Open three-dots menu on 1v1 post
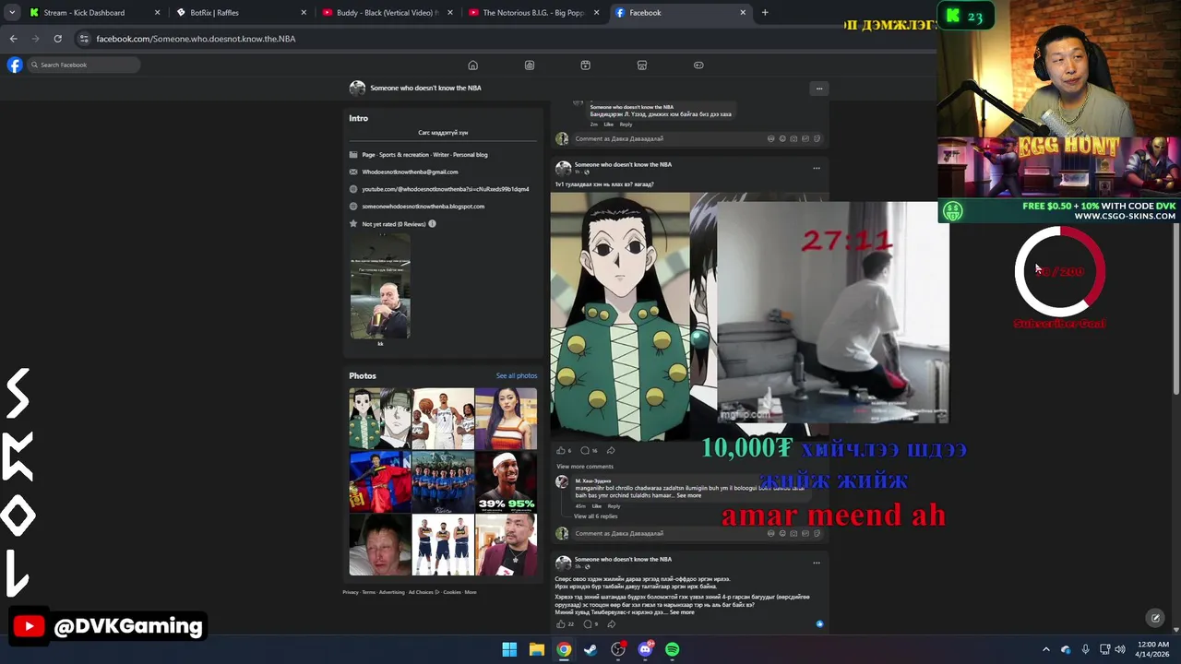 pos(816,168)
